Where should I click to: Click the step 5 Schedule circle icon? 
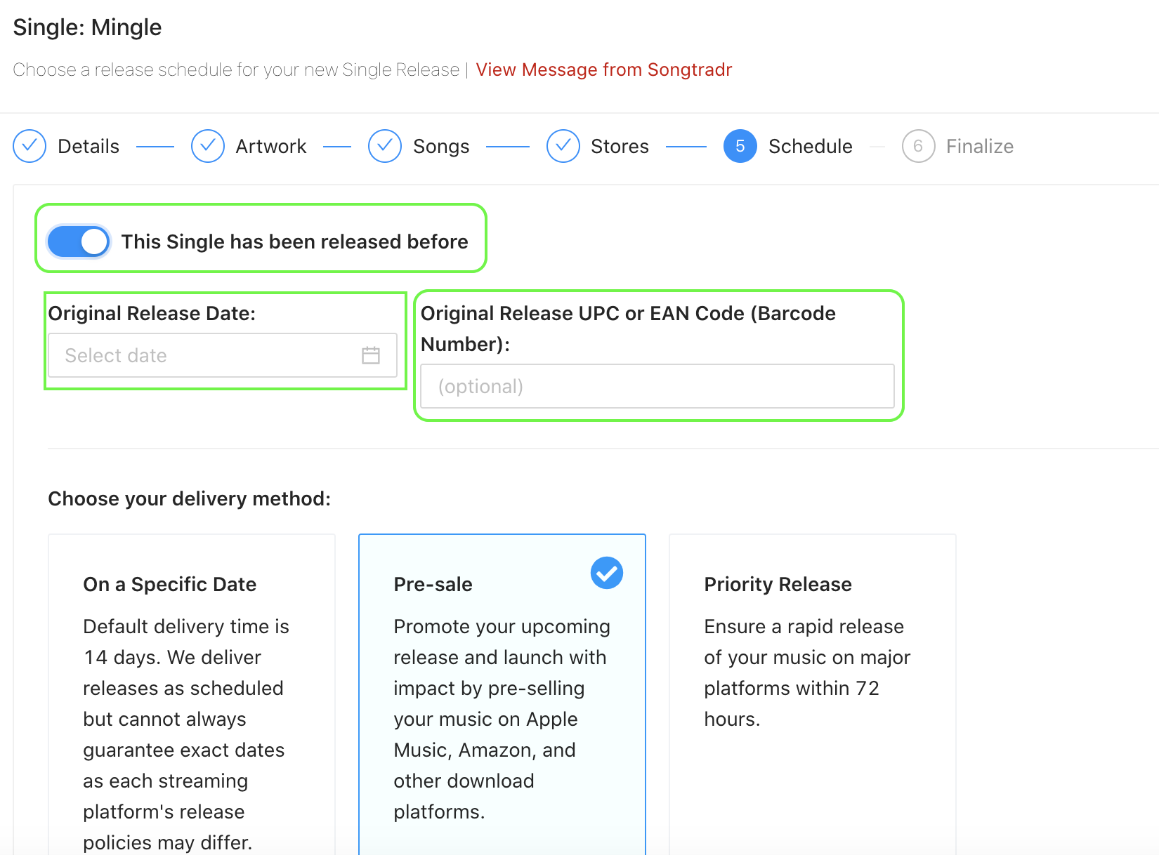pyautogui.click(x=740, y=146)
